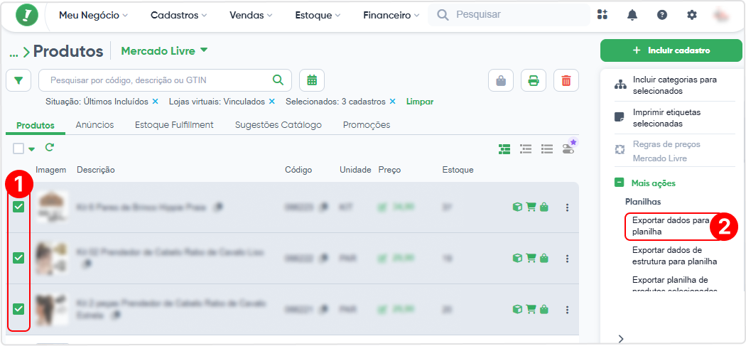Open notifications bell
Image resolution: width=746 pixels, height=346 pixels.
632,15
